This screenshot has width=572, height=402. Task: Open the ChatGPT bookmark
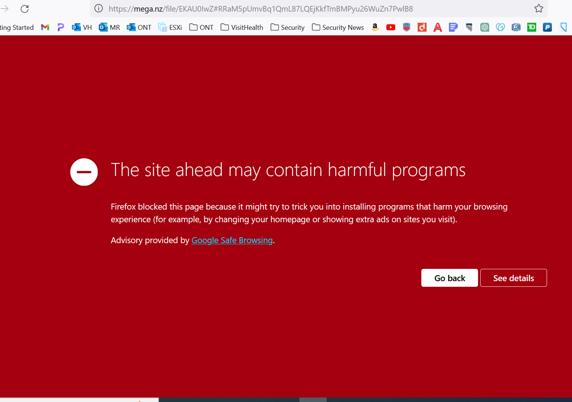[485, 27]
